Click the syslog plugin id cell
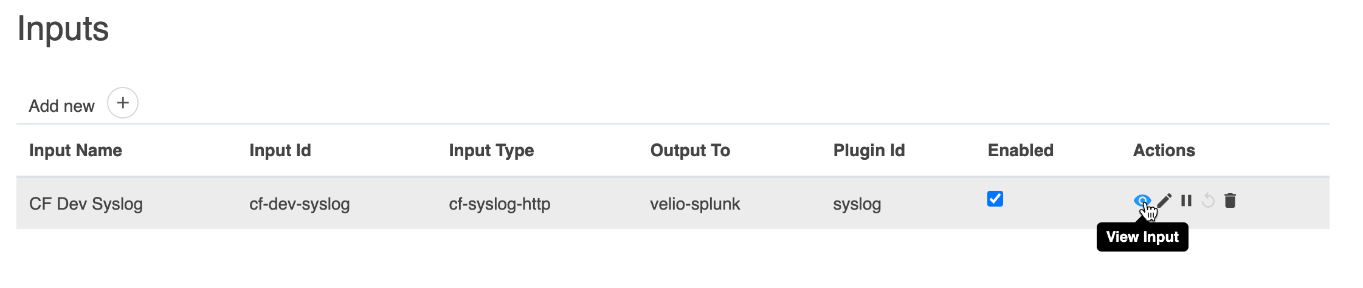This screenshot has height=288, width=1363. [x=857, y=204]
